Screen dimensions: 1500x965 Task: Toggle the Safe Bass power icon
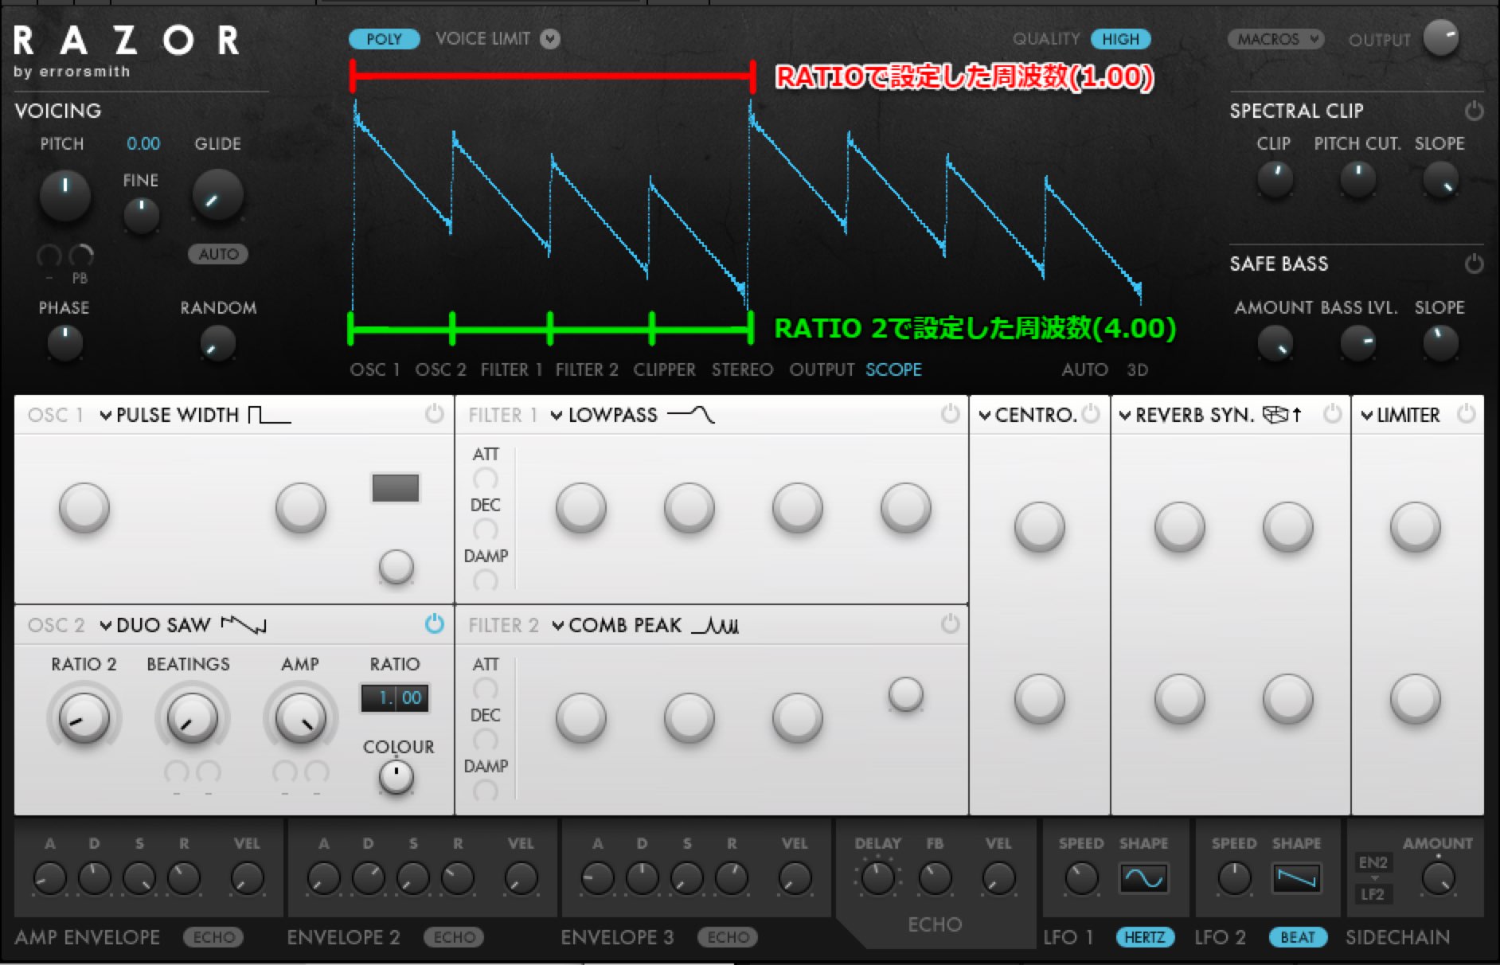1474,264
